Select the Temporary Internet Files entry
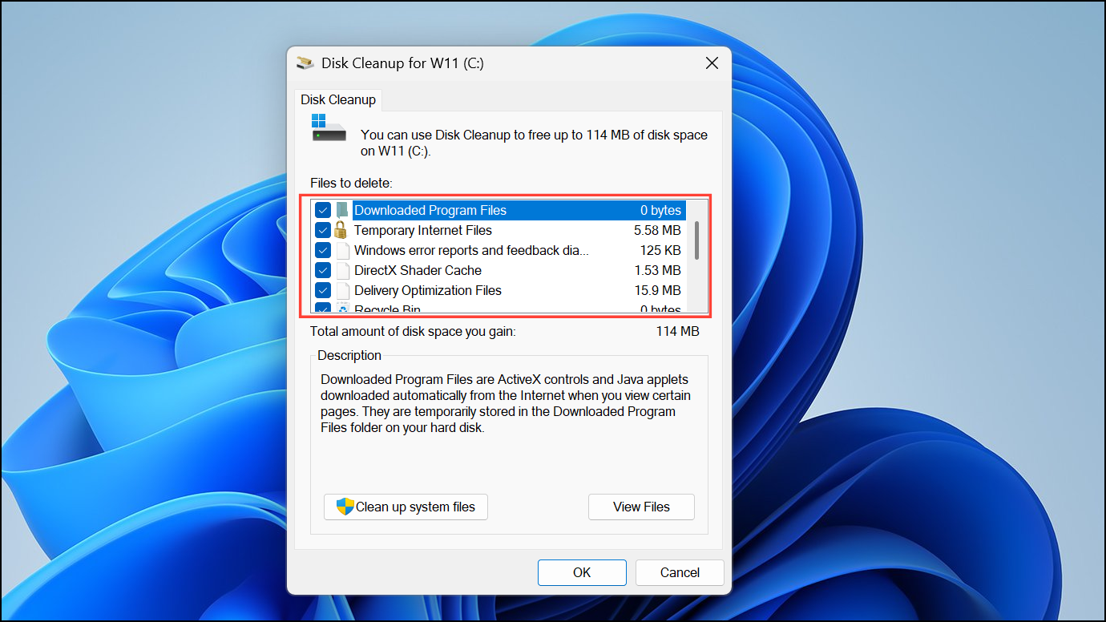This screenshot has height=622, width=1106. point(500,230)
